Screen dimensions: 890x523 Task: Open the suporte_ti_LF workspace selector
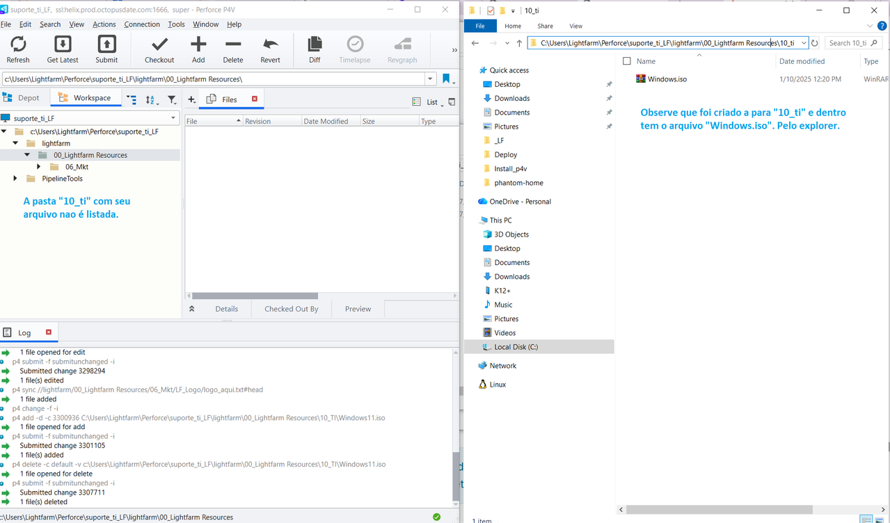[x=90, y=118]
